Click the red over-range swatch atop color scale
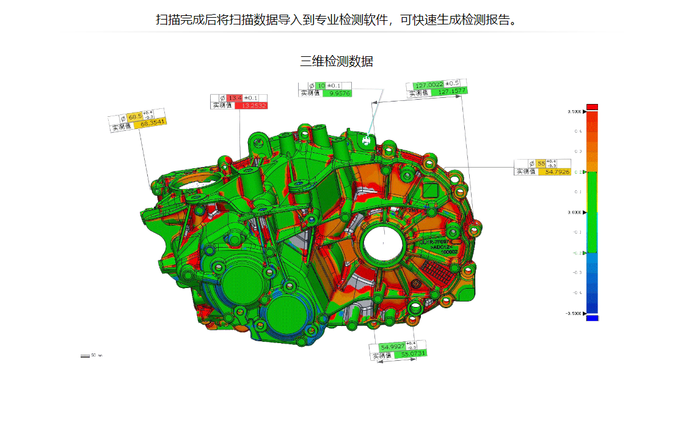Screen dimensions: 686x422 point(592,107)
